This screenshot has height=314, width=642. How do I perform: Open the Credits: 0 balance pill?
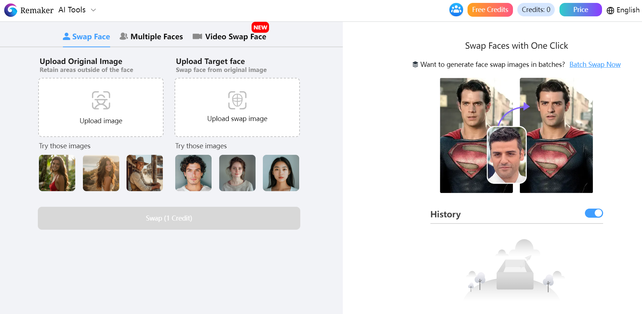pos(536,10)
